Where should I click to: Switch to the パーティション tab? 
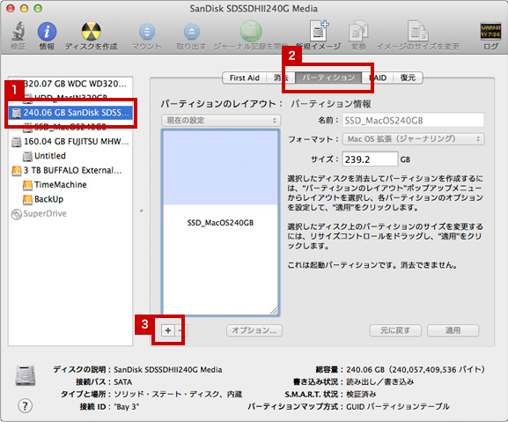tap(328, 78)
